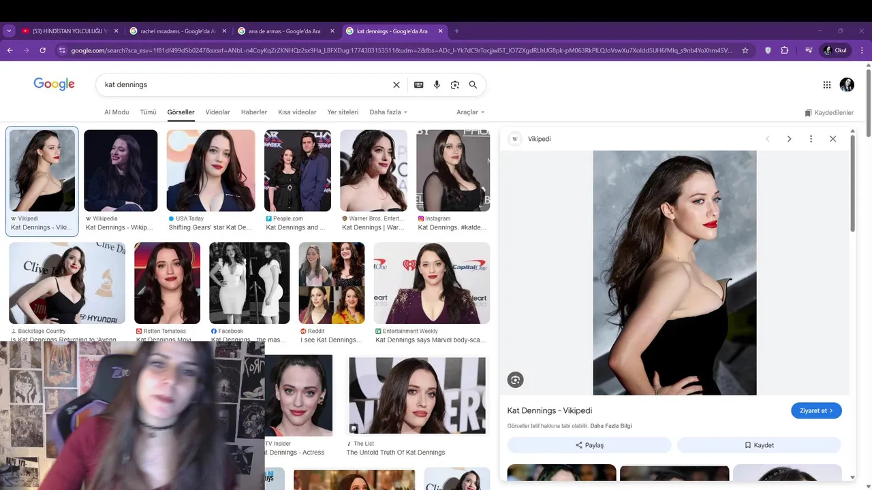This screenshot has width=872, height=490.
Task: Open the Daha Fazla Bilgi link
Action: coord(611,426)
